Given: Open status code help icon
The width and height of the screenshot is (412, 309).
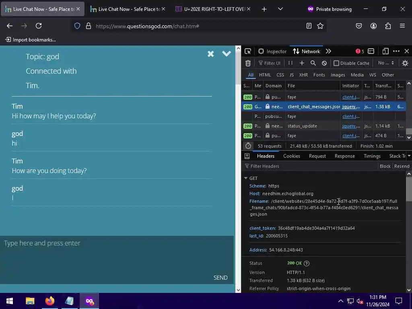Looking at the screenshot, I should point(306,263).
